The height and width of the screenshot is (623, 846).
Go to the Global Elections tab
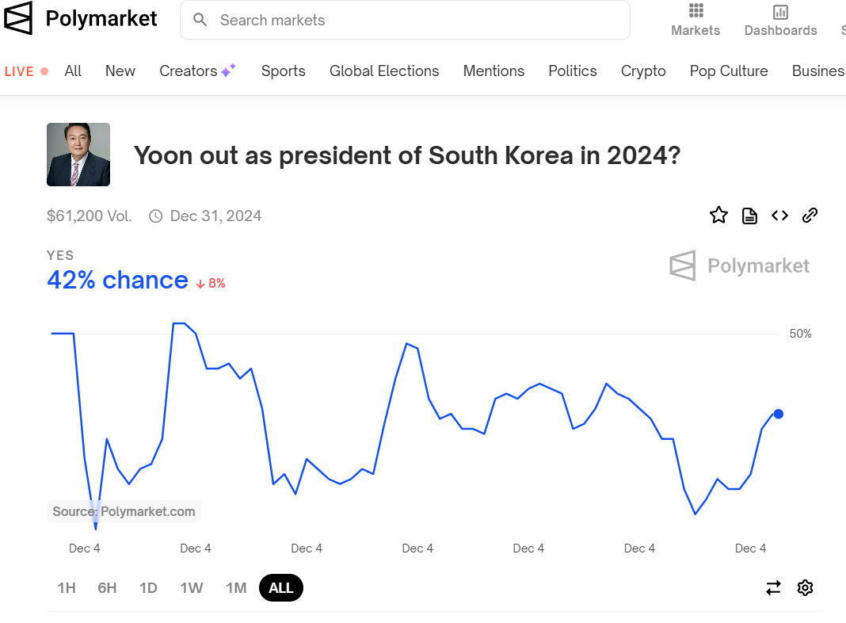pyautogui.click(x=384, y=71)
